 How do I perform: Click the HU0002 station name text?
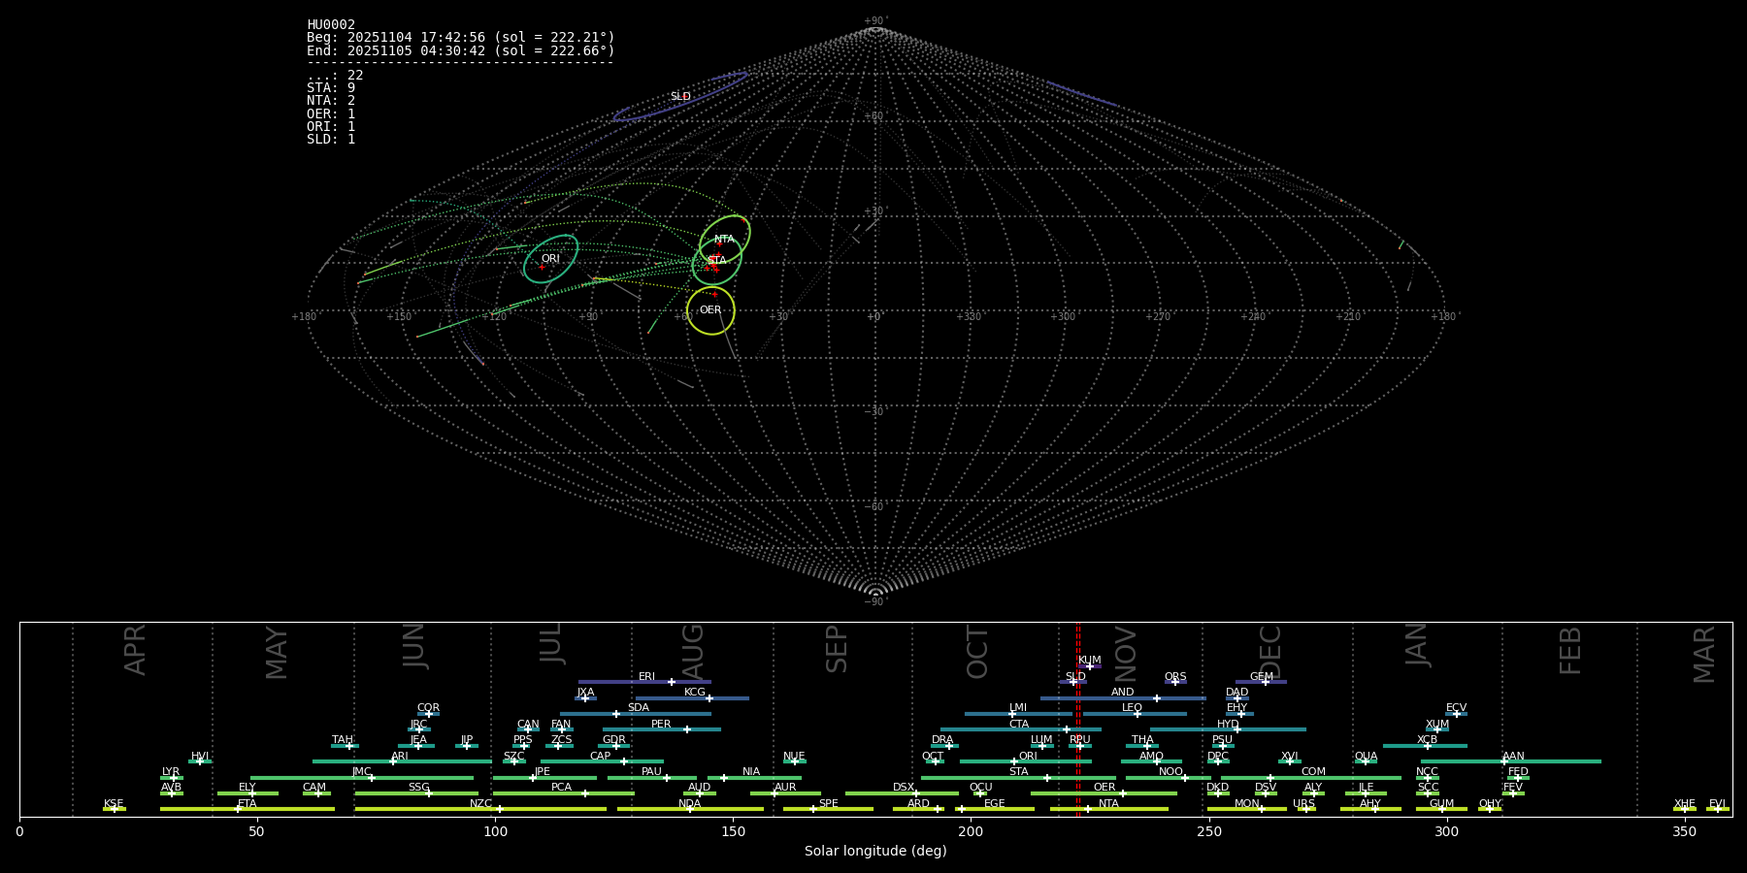331,24
